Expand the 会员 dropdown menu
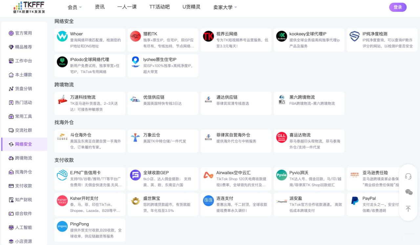The image size is (420, 245). point(75,7)
